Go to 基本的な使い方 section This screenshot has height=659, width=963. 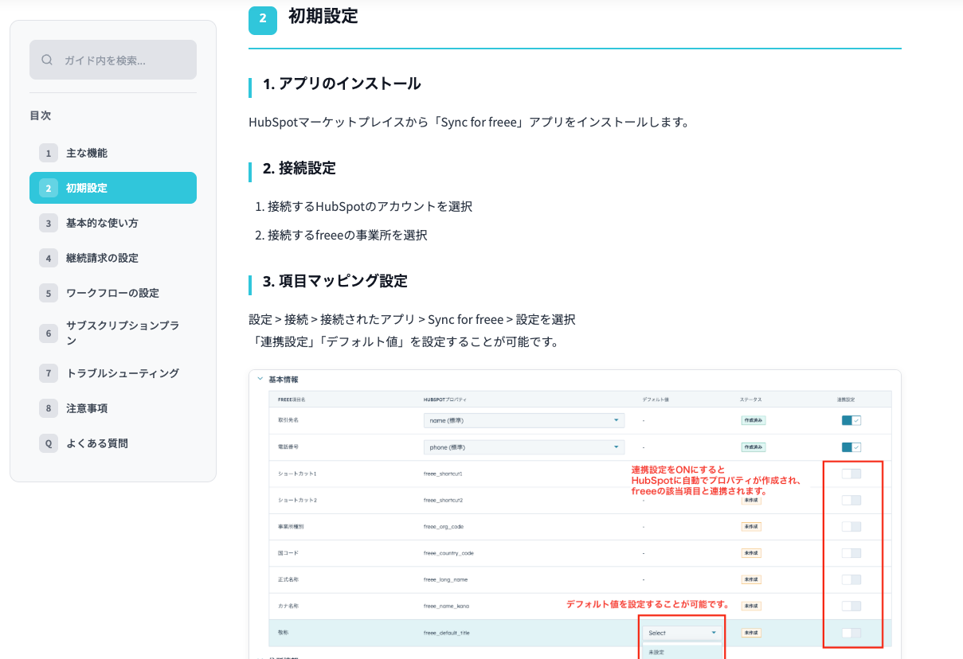pos(113,223)
